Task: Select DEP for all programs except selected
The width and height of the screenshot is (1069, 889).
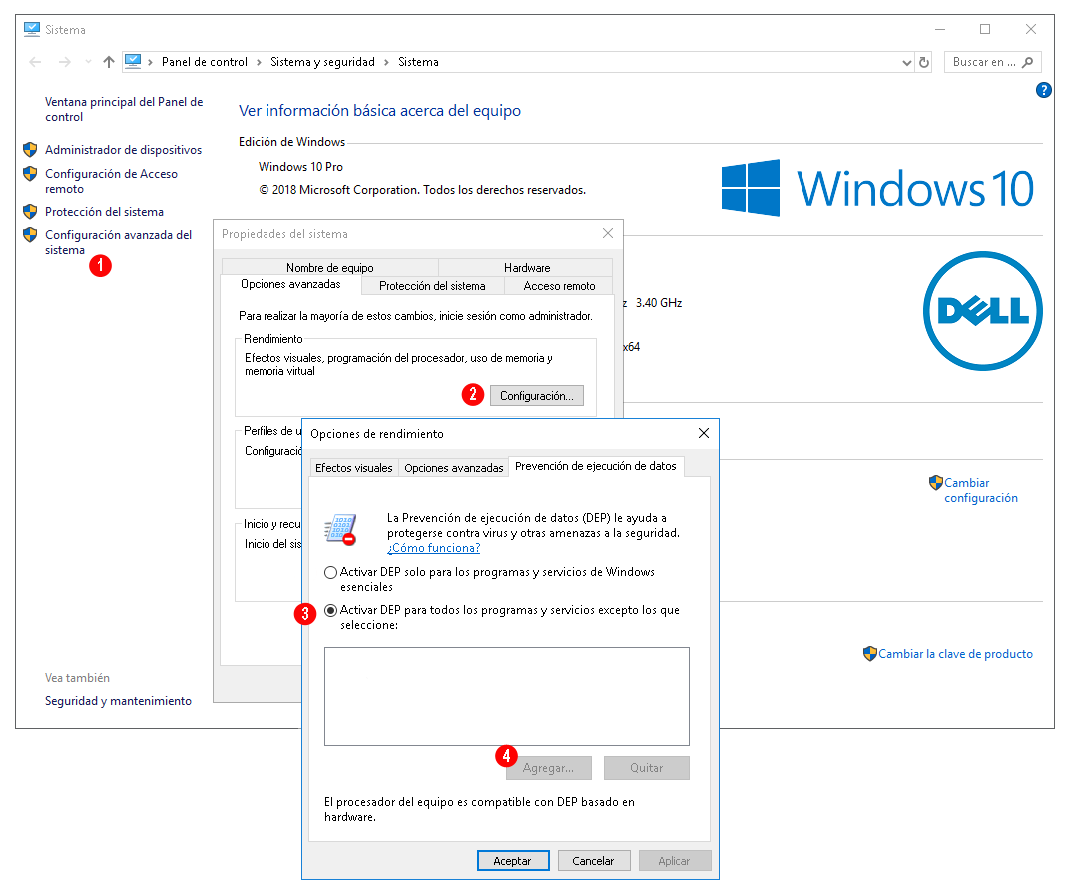Action: tap(330, 611)
